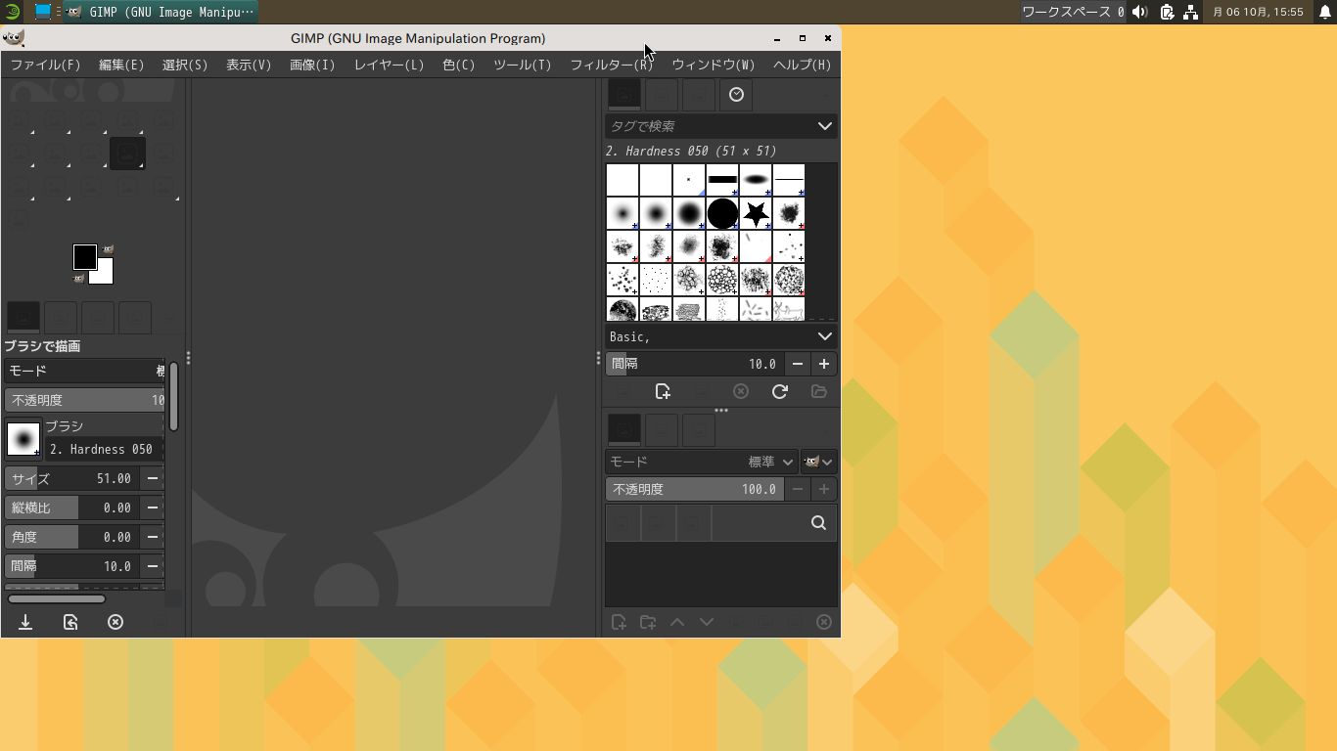The image size is (1337, 751).
Task: Open the document history tab with clock icon
Action: 736,95
